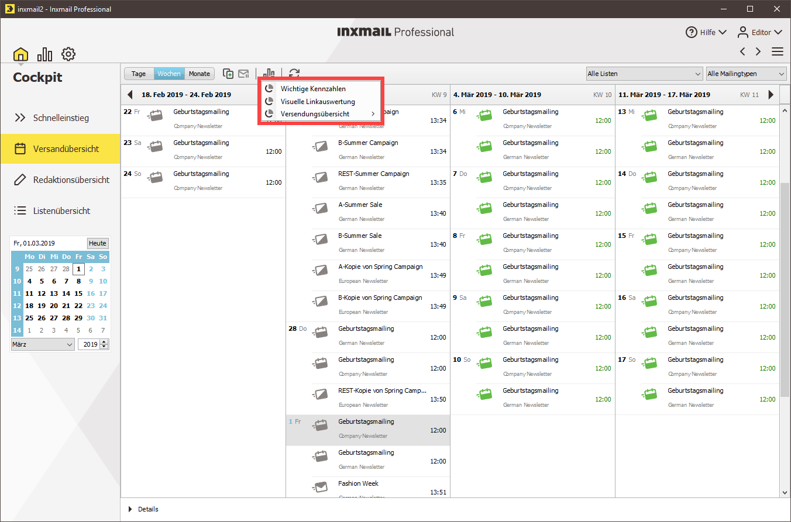Click the vertical scrollbar thumb
Screen dimensions: 791x522
tap(785, 291)
